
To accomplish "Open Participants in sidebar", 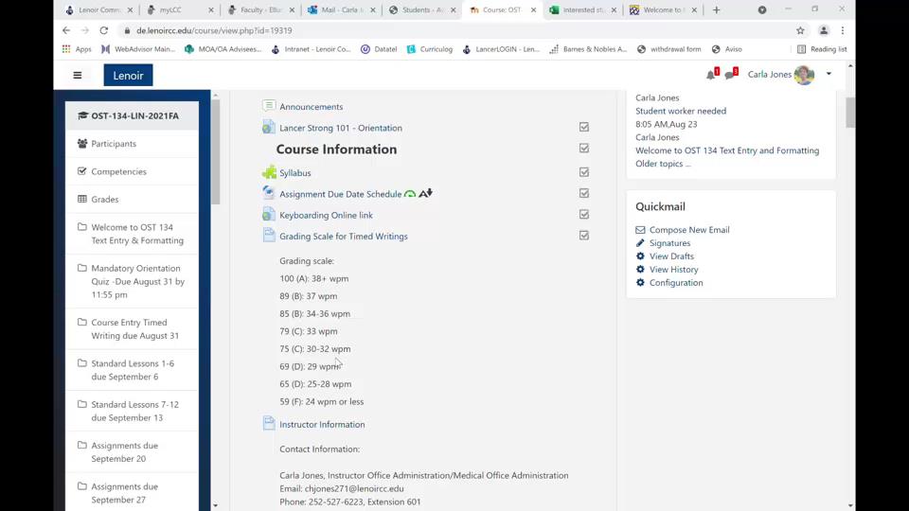I will 133,144.
